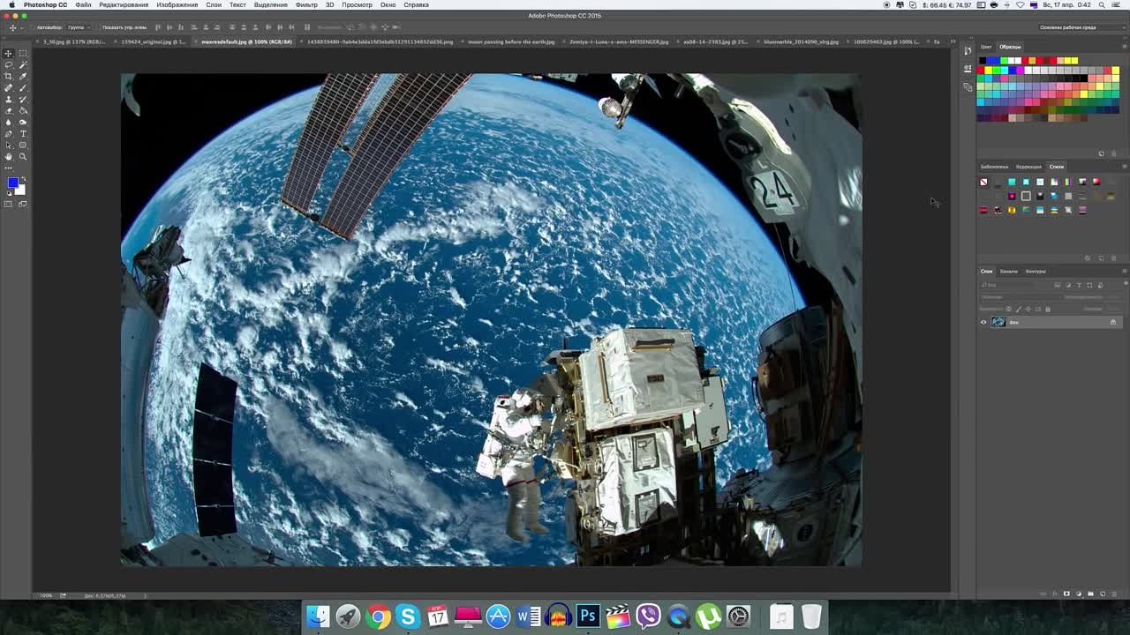Activate the Zoom magnifier tool
The width and height of the screenshot is (1130, 635).
[23, 157]
